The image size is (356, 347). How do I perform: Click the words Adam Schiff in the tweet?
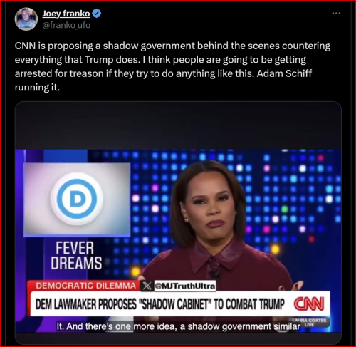coord(284,73)
